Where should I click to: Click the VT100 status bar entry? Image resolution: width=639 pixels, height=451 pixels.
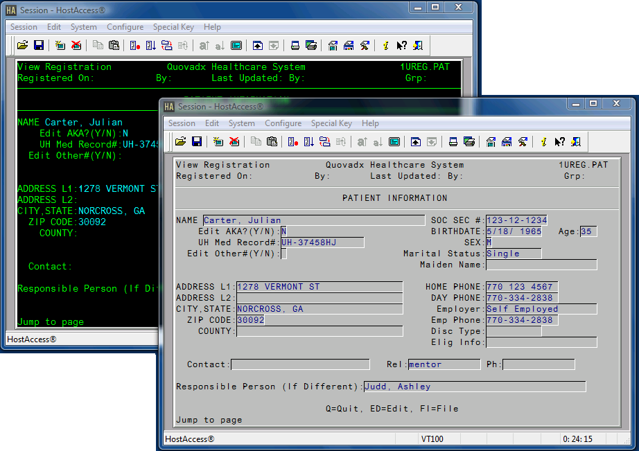[432, 439]
